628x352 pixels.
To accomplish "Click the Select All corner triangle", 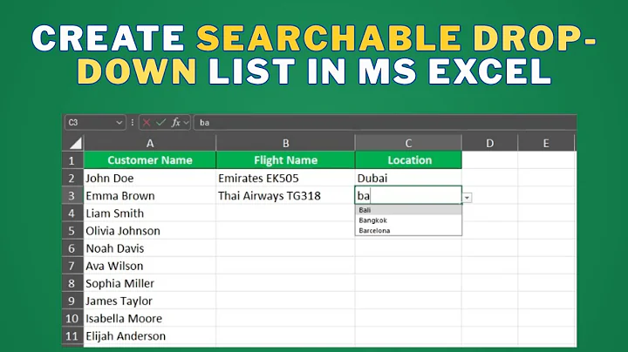I will click(x=75, y=143).
